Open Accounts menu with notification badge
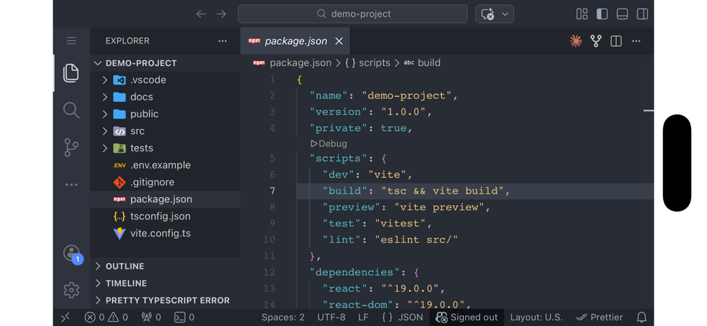The image size is (707, 326). click(x=72, y=254)
